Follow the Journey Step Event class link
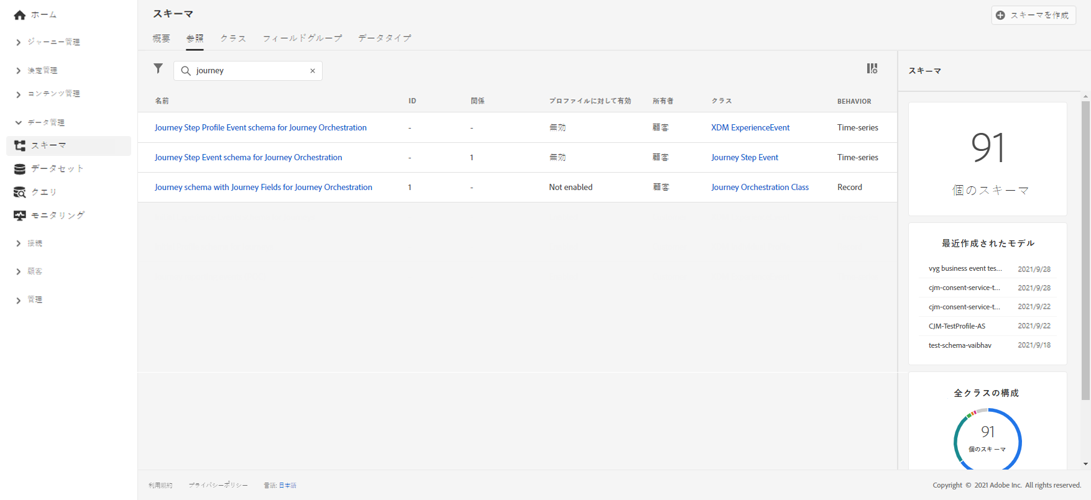The height and width of the screenshot is (500, 1091). pos(745,158)
